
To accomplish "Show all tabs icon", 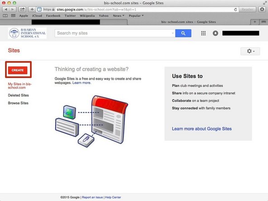I will (263, 22).
